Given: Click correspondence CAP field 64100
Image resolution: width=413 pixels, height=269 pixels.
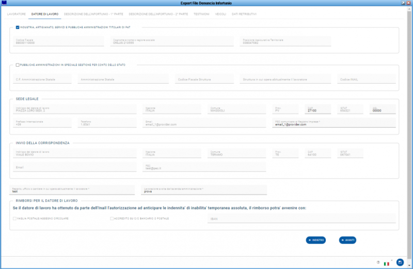Looking at the screenshot, I should [x=317, y=153].
